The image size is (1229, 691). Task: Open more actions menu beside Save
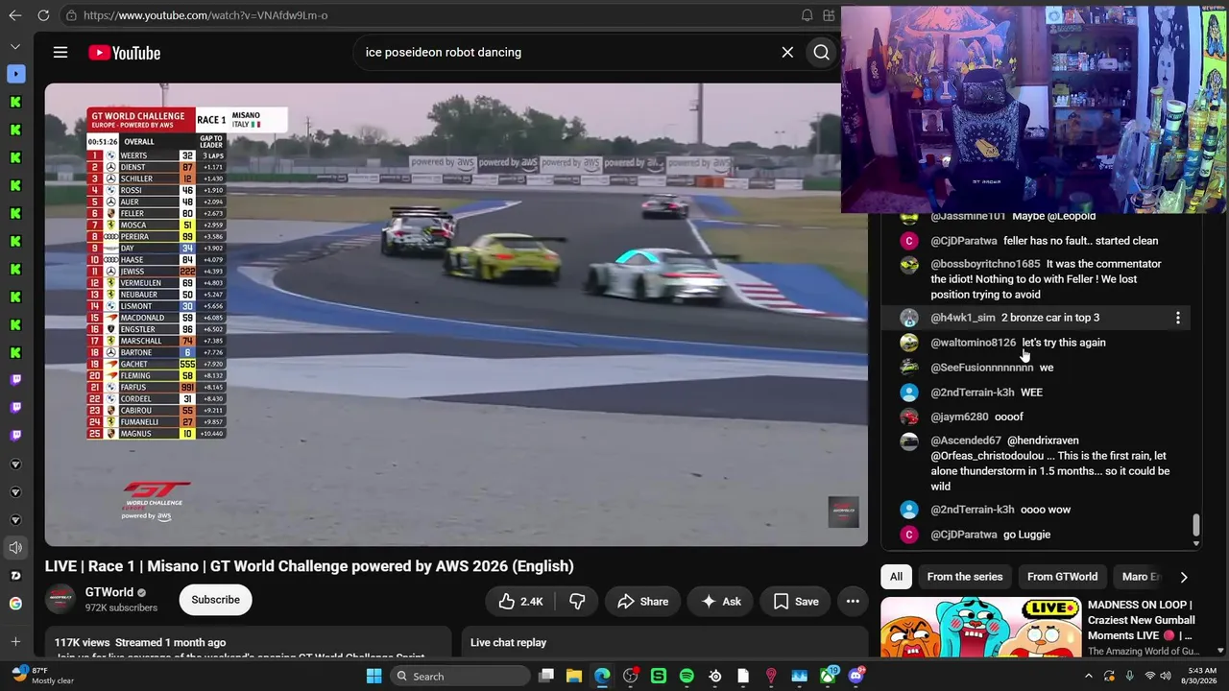click(853, 602)
